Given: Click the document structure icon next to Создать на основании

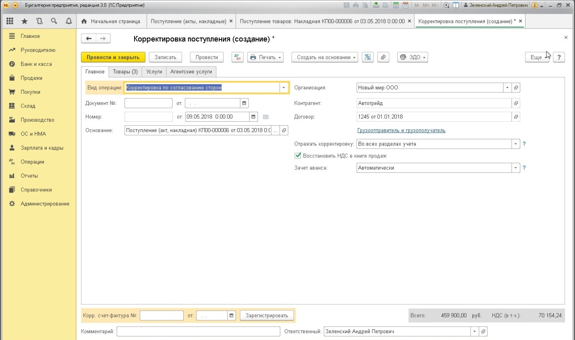Looking at the screenshot, I should (x=367, y=57).
